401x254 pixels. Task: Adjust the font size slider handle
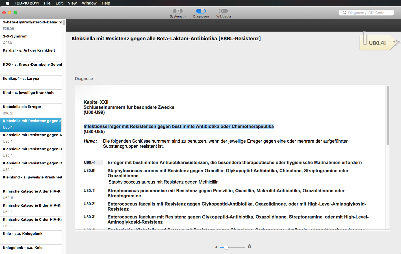click(226, 247)
